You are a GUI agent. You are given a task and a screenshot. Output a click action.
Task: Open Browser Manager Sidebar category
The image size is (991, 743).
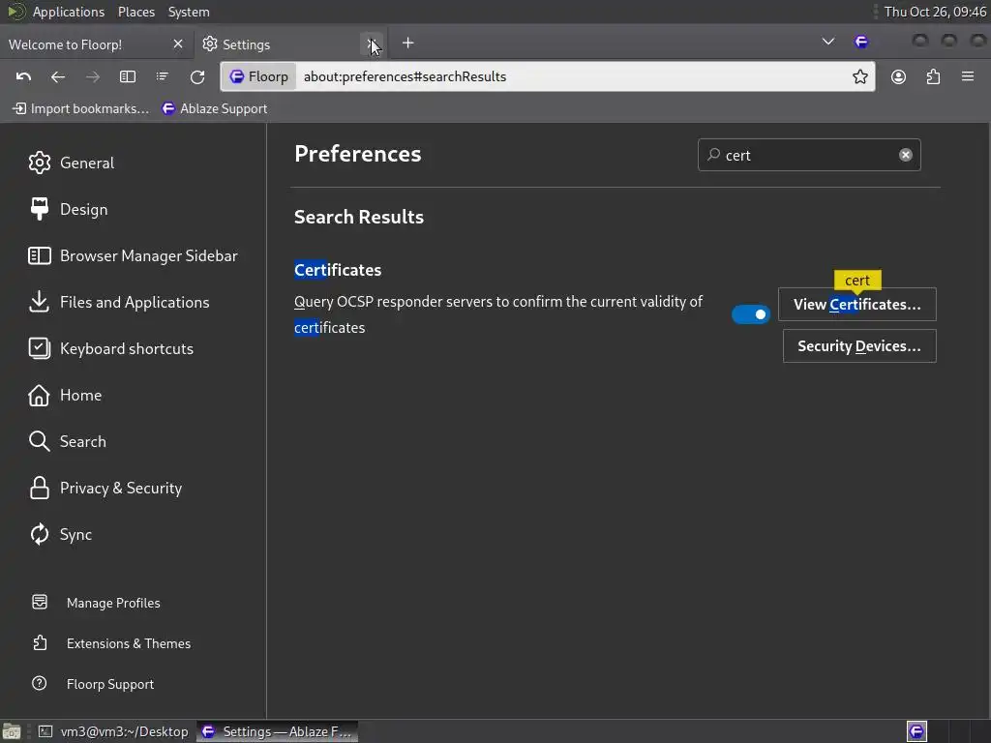[x=133, y=255]
